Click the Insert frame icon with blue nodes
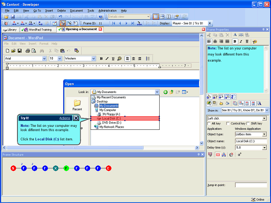Screen dimensions: 271x203 (14, 23)
